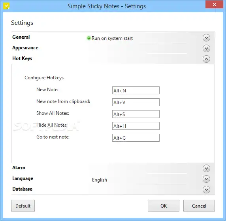Click the Cancel button
226x221 pixels.
[199, 206]
